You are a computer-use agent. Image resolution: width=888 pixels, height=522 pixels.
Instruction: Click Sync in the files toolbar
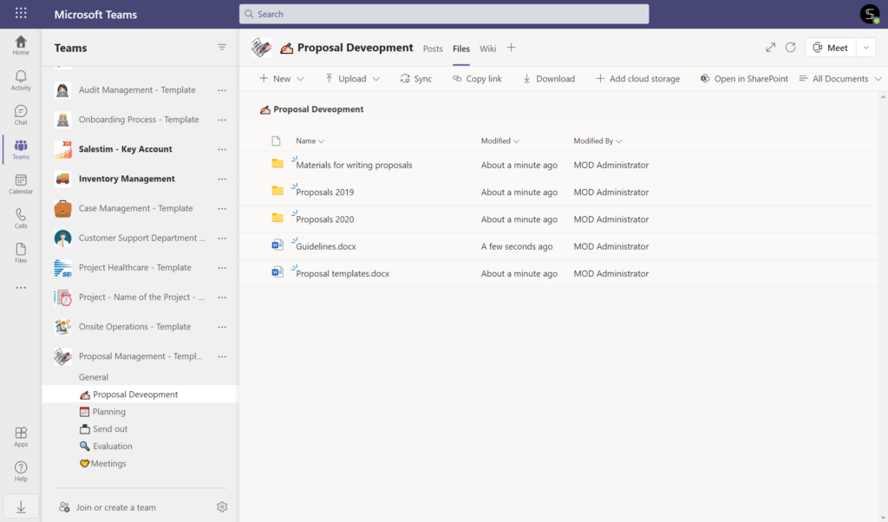pyautogui.click(x=415, y=79)
